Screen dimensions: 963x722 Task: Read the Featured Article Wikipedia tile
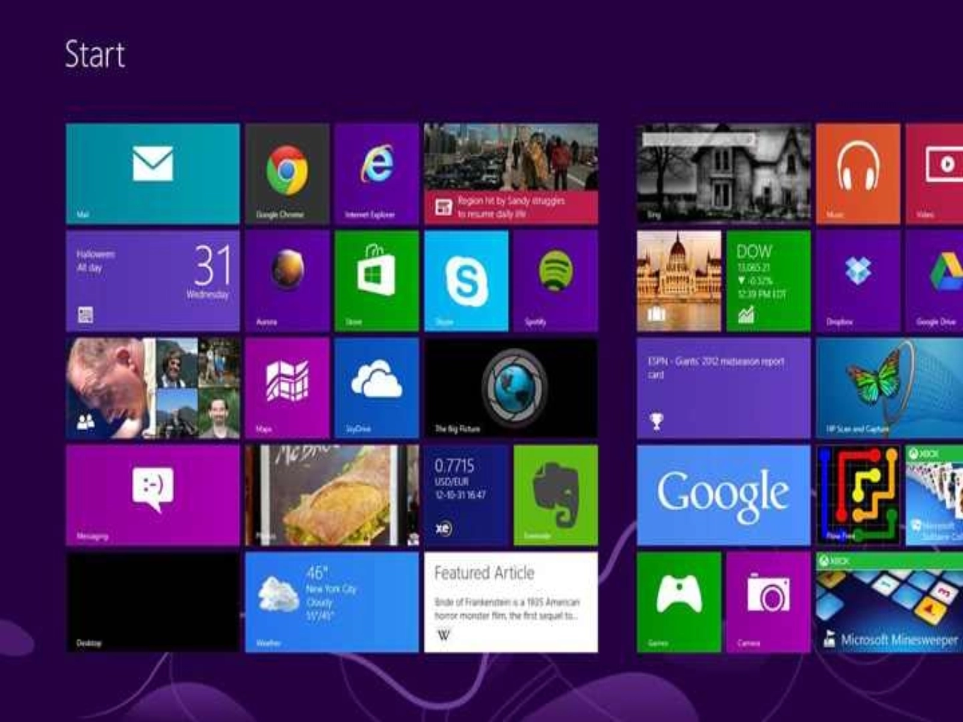[510, 602]
